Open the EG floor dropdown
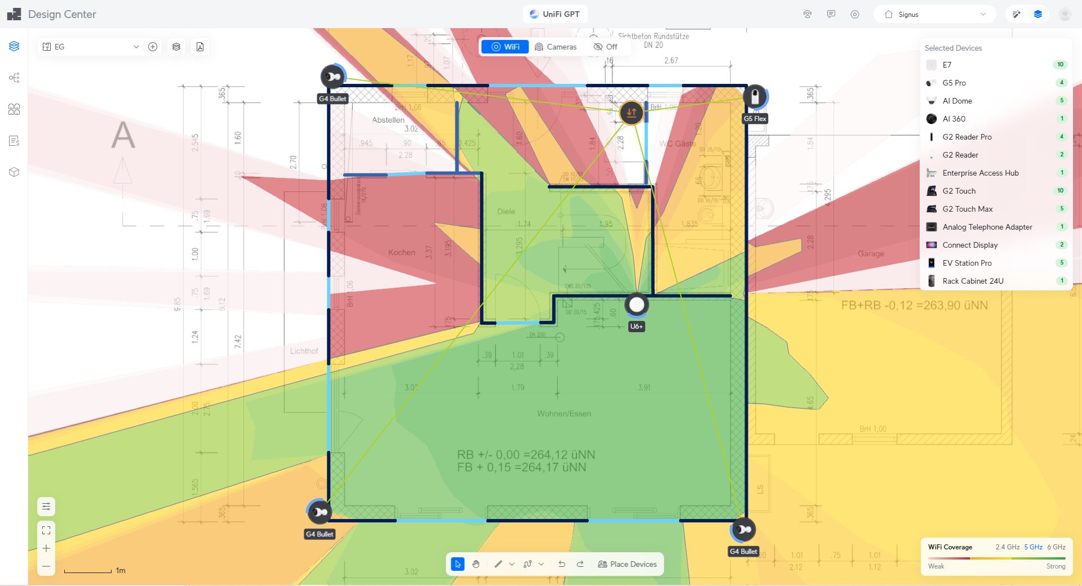 (91, 47)
